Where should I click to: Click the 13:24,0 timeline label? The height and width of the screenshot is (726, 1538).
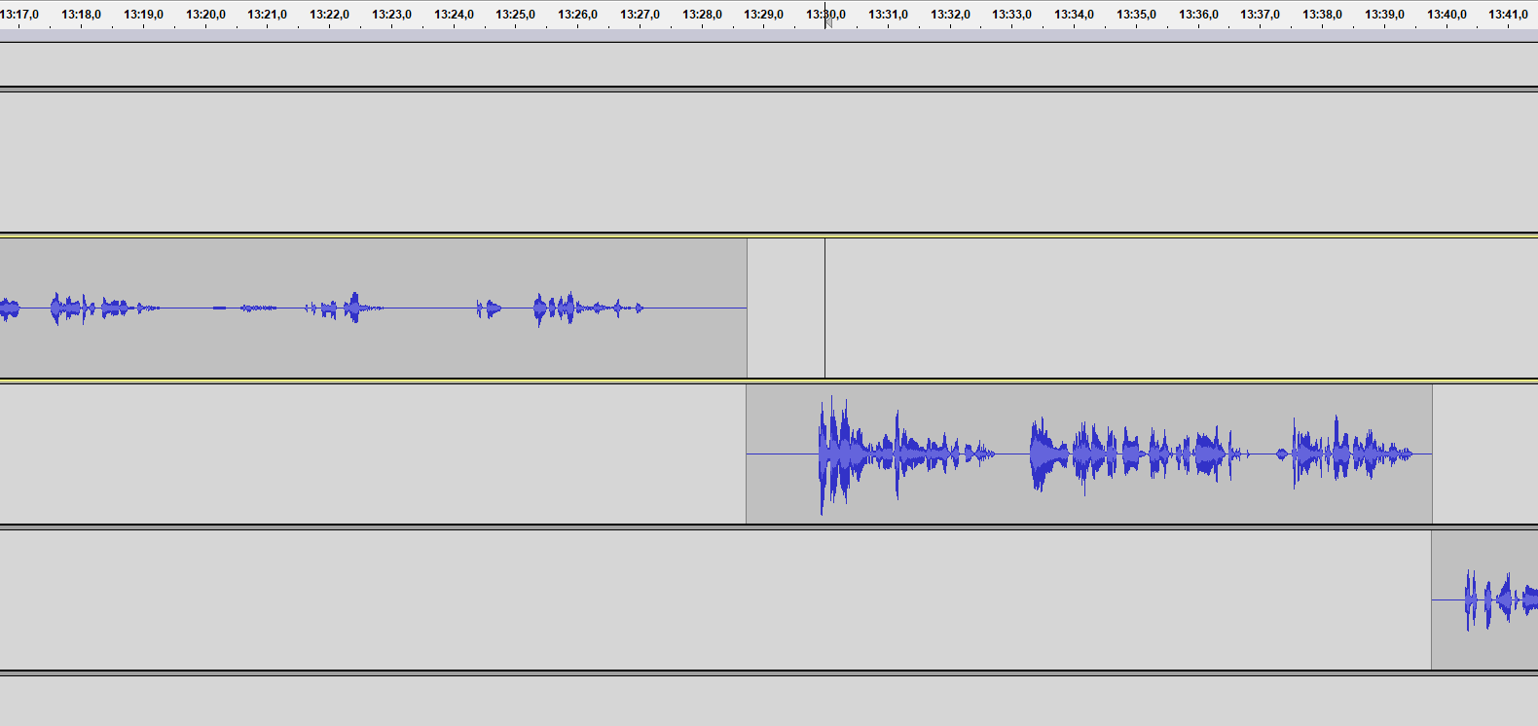(454, 15)
